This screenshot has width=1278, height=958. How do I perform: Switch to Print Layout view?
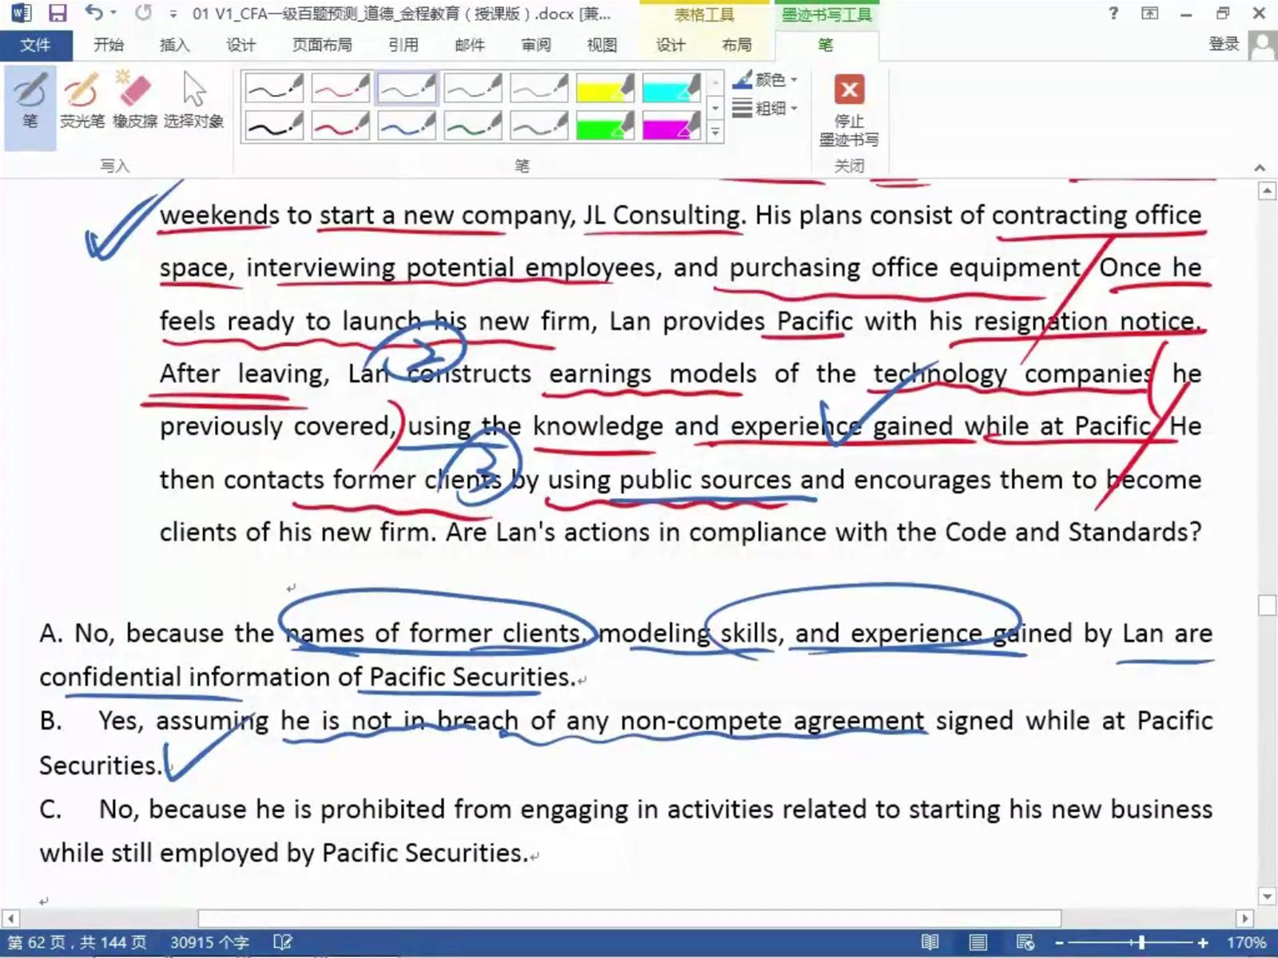pos(978,943)
